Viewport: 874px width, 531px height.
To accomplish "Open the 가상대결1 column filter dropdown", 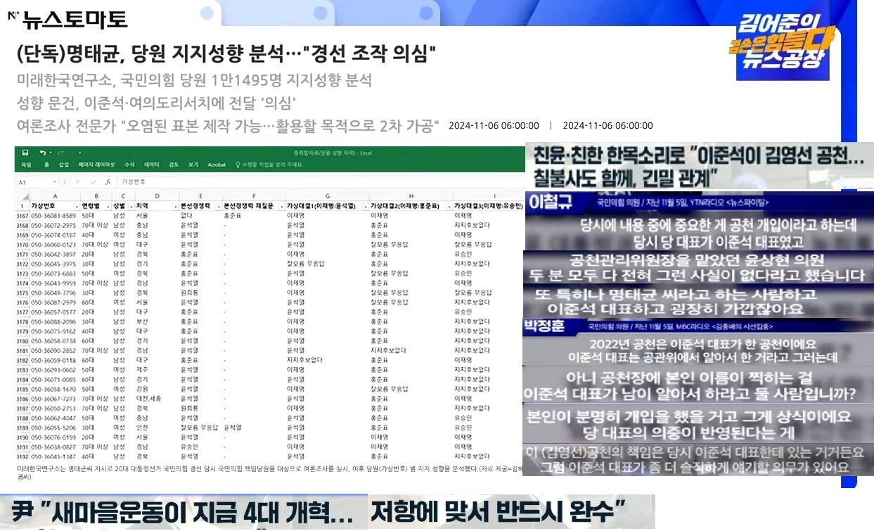I will 365,207.
